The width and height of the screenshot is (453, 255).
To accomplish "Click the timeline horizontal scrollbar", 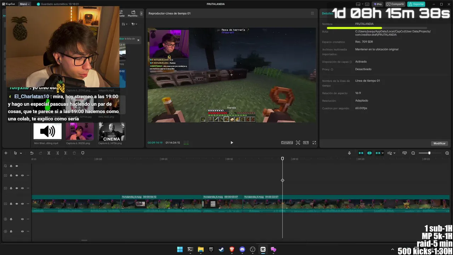I will pyautogui.click(x=84, y=240).
